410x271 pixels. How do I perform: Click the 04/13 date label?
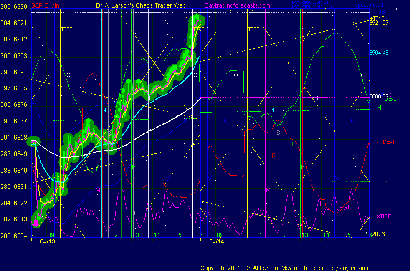click(x=48, y=241)
